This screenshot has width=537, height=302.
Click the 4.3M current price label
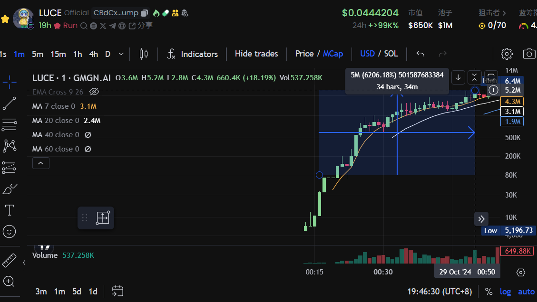tap(513, 102)
